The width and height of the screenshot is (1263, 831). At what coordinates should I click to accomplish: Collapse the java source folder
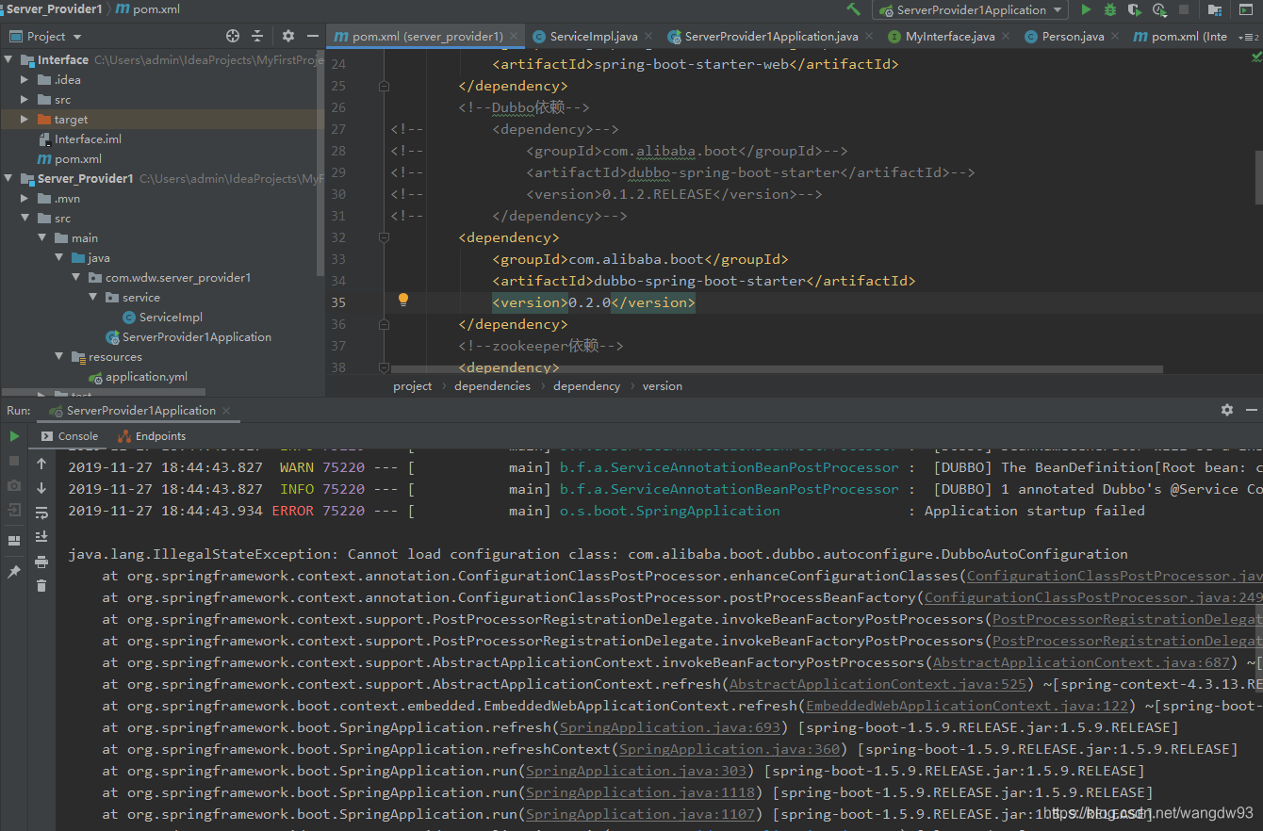tap(59, 257)
